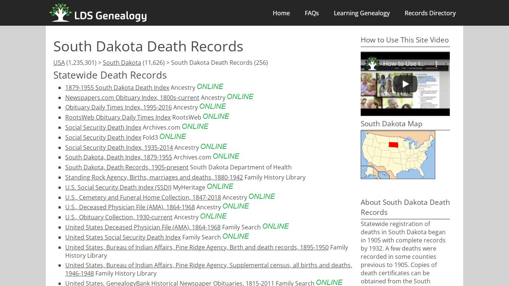This screenshot has height=286, width=509.
Task: Open the video options three-dot menu
Action: click(437, 64)
